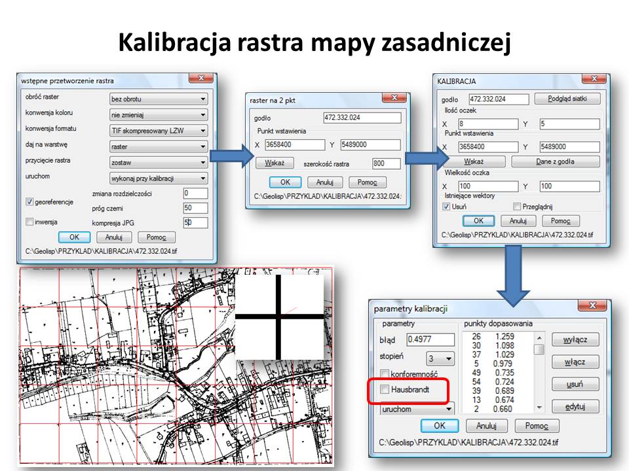Click the godło field in 'raster na 2 pkt'

point(362,118)
